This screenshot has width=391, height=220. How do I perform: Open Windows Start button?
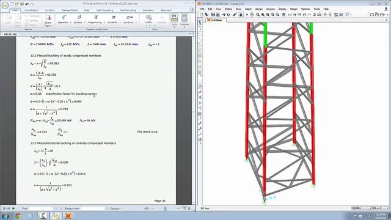[x=5, y=216]
